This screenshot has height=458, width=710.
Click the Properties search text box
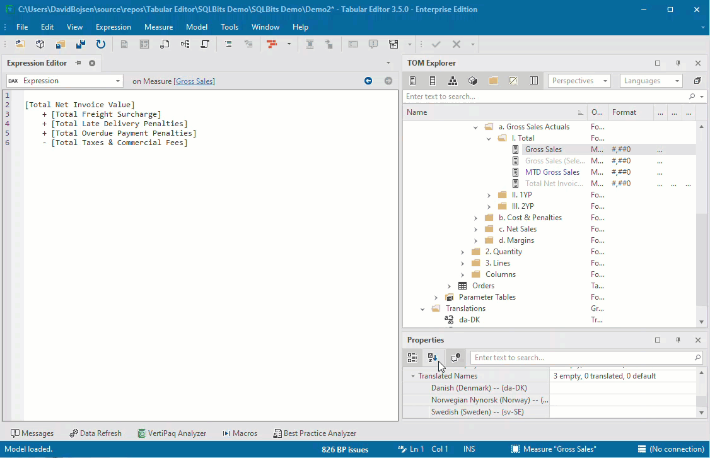click(586, 357)
